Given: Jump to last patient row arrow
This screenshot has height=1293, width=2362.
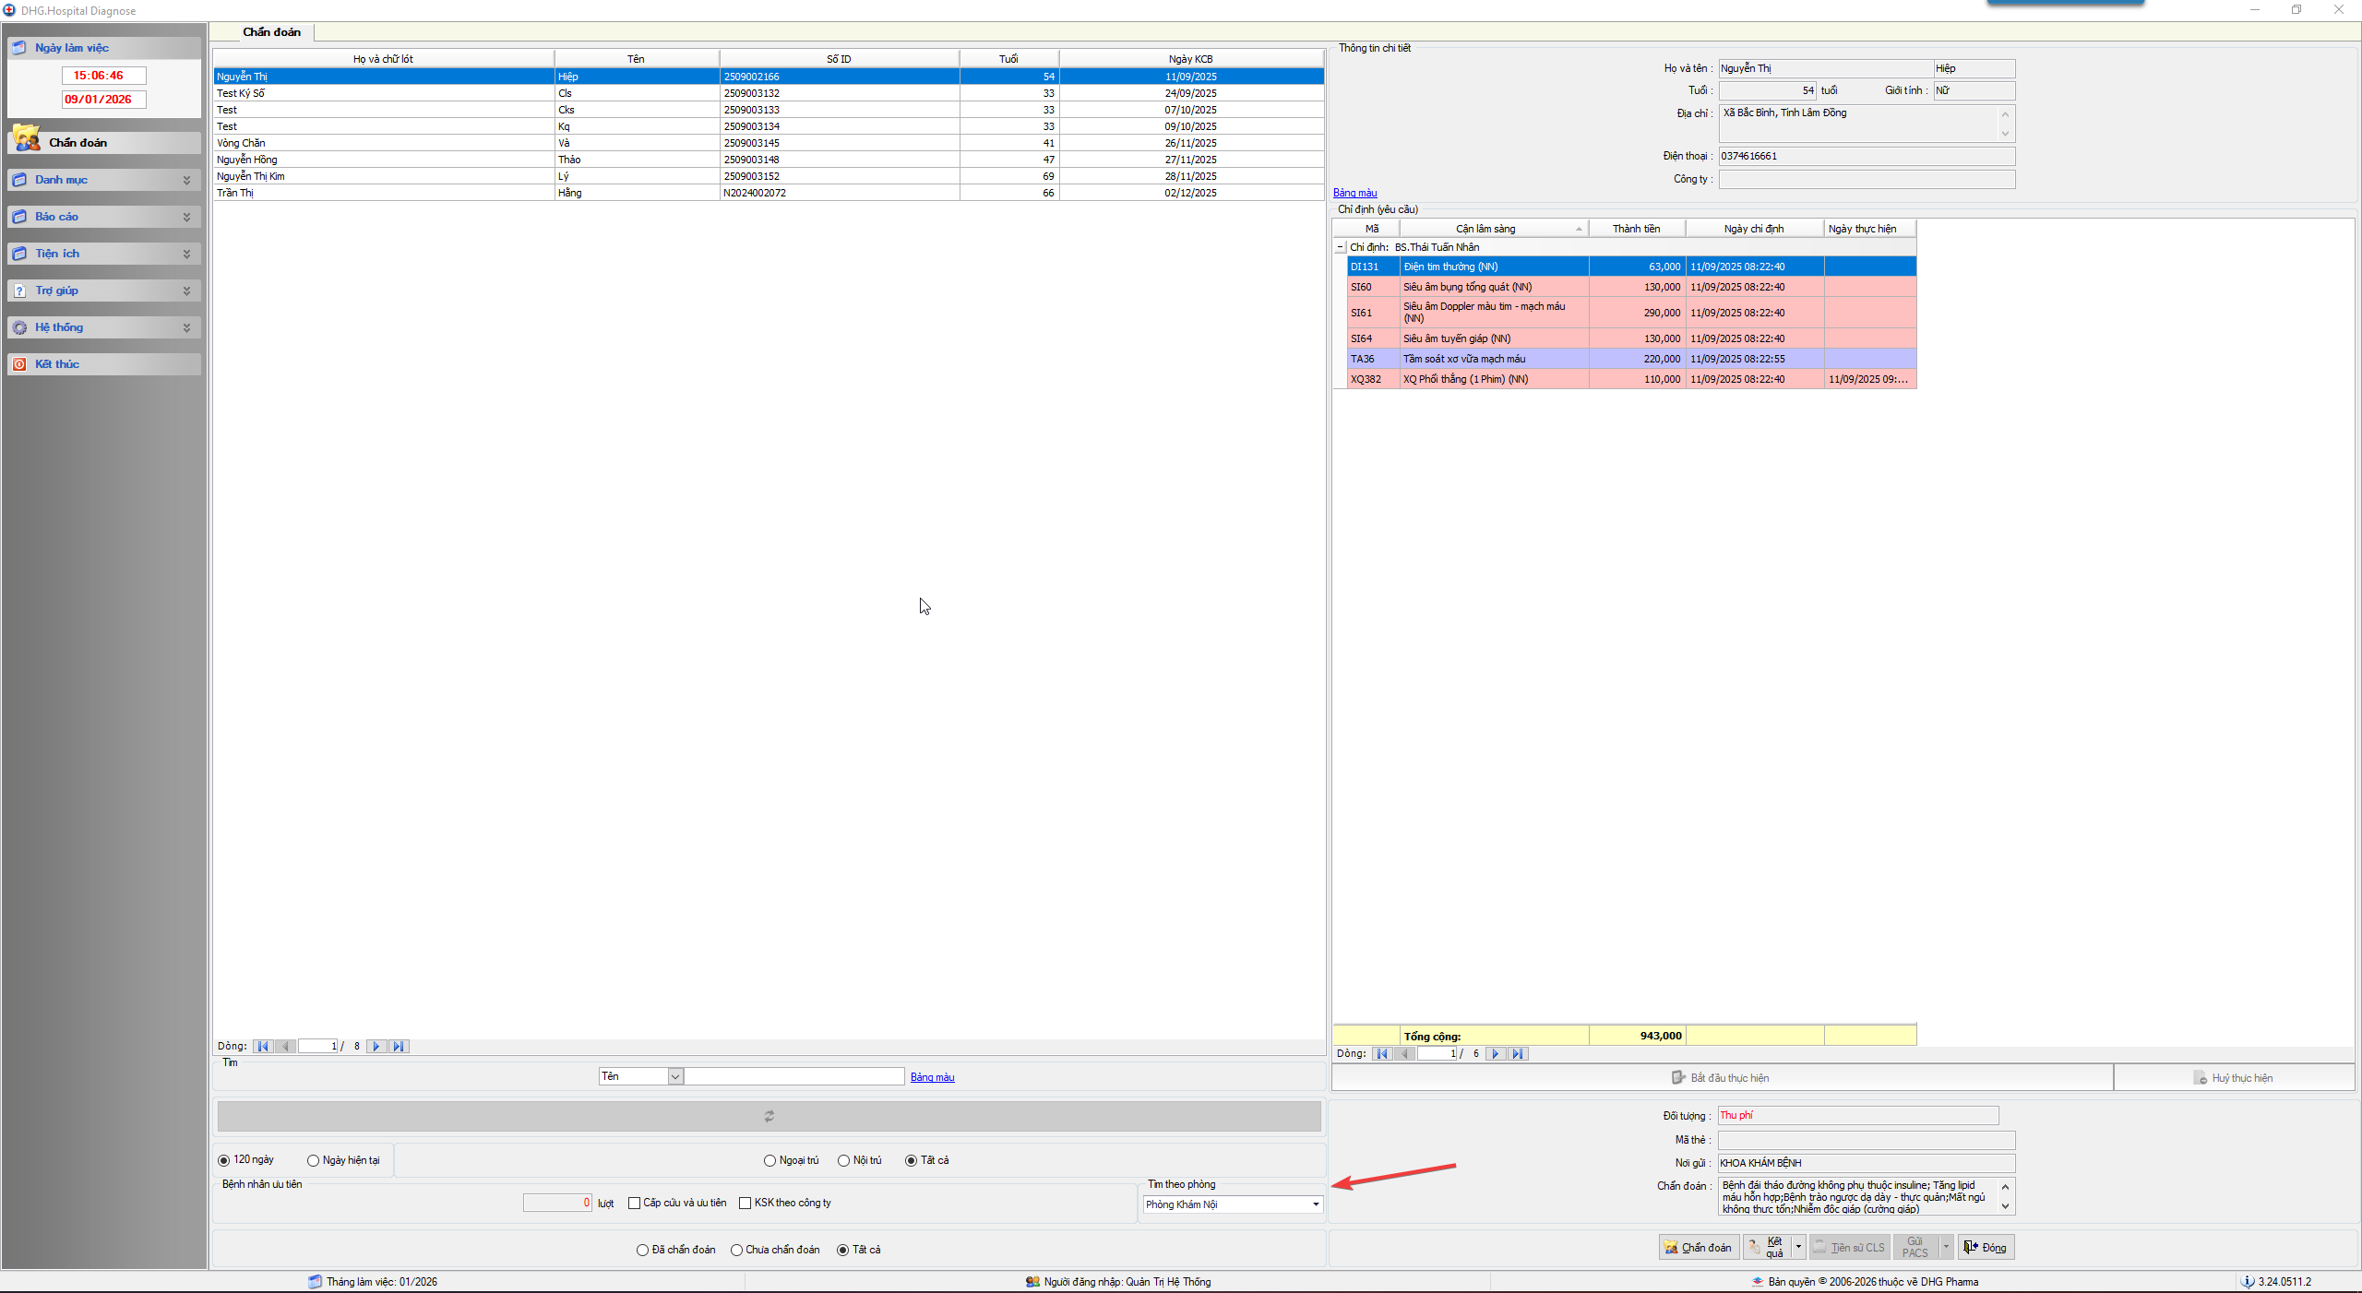Looking at the screenshot, I should click(x=398, y=1046).
